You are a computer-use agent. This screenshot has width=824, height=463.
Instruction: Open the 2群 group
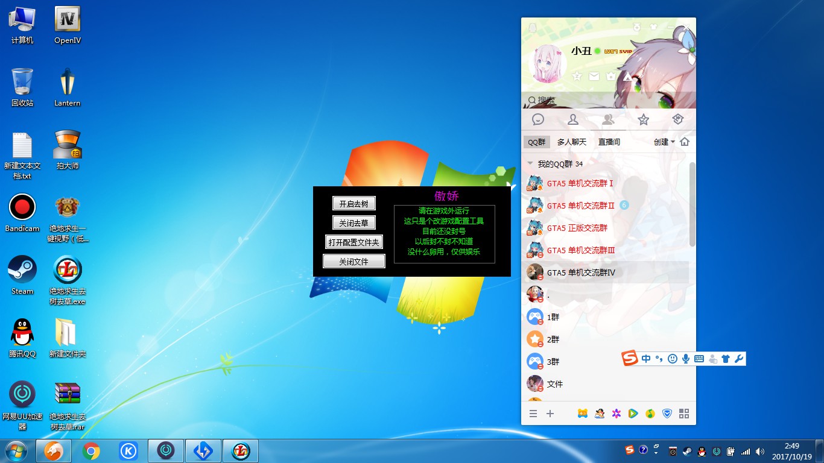[606, 339]
